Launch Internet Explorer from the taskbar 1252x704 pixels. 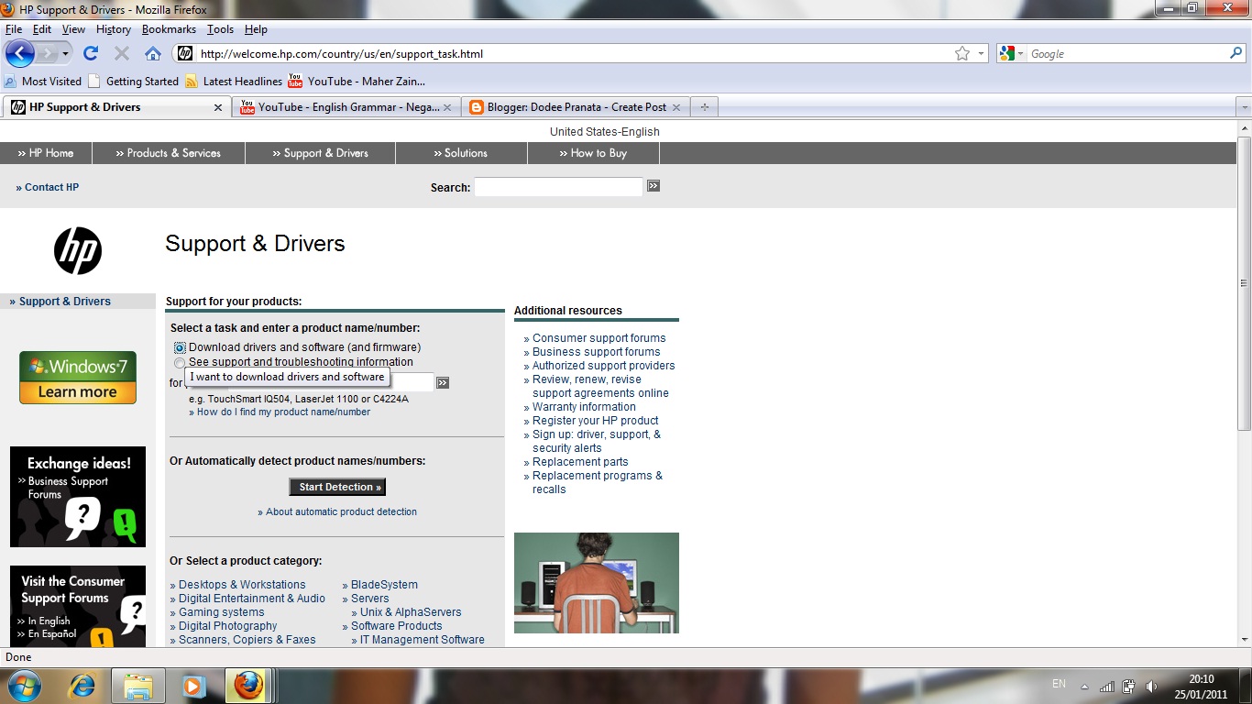[82, 686]
